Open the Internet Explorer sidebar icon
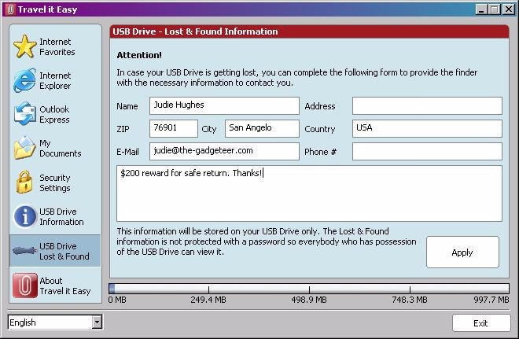519x339 pixels. pyautogui.click(x=24, y=81)
